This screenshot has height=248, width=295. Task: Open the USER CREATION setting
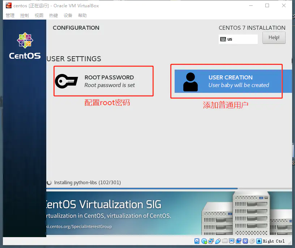pyautogui.click(x=233, y=81)
